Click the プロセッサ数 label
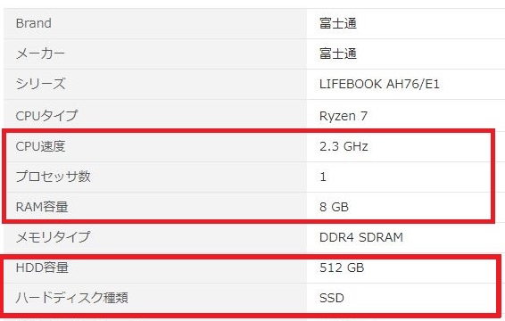Image resolution: width=505 pixels, height=321 pixels. [54, 177]
